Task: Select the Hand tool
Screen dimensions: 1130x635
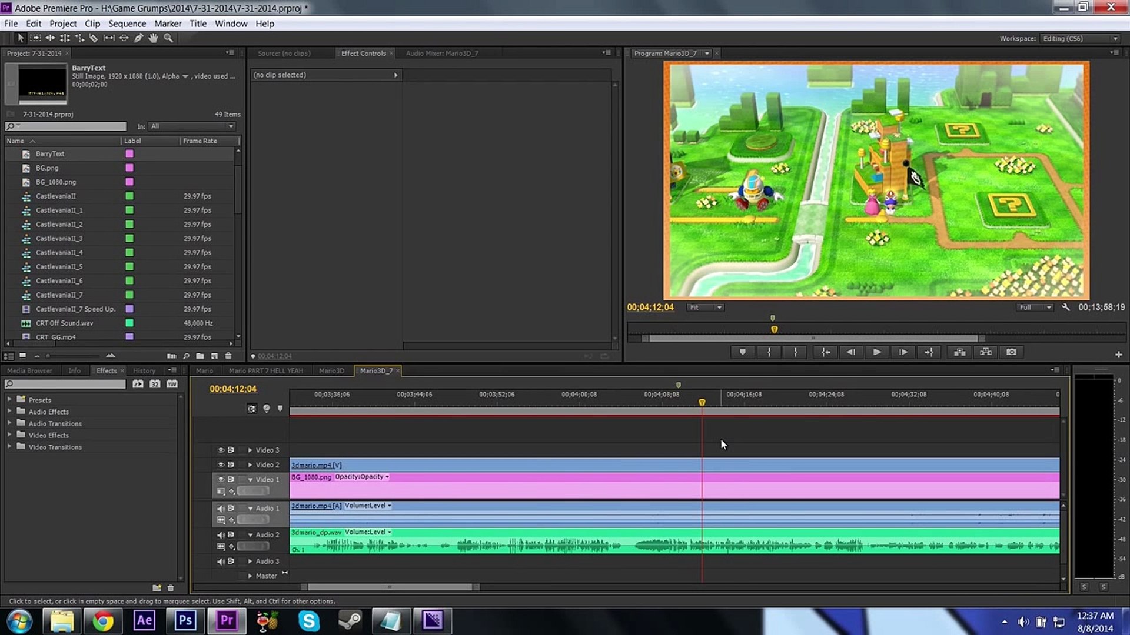Action: click(x=153, y=38)
